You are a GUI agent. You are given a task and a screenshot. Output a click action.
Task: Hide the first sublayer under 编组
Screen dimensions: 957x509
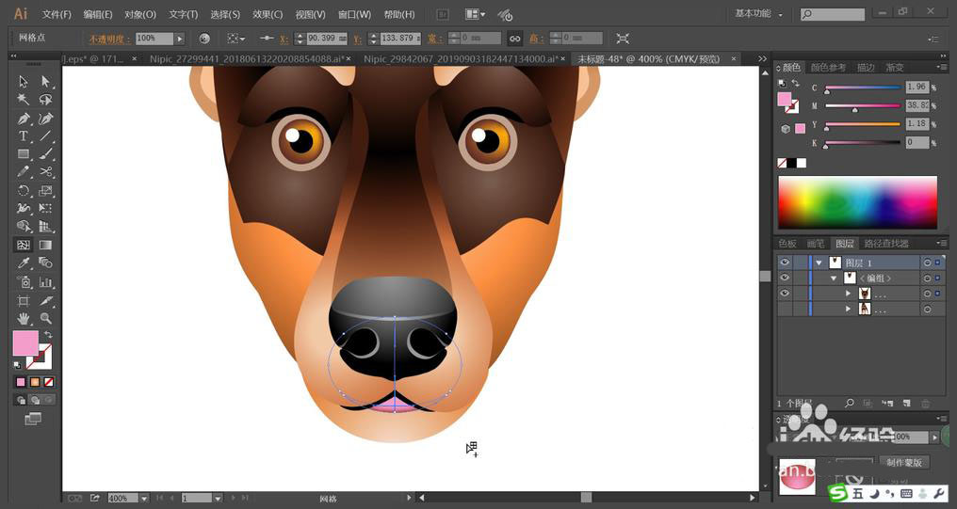click(x=785, y=294)
